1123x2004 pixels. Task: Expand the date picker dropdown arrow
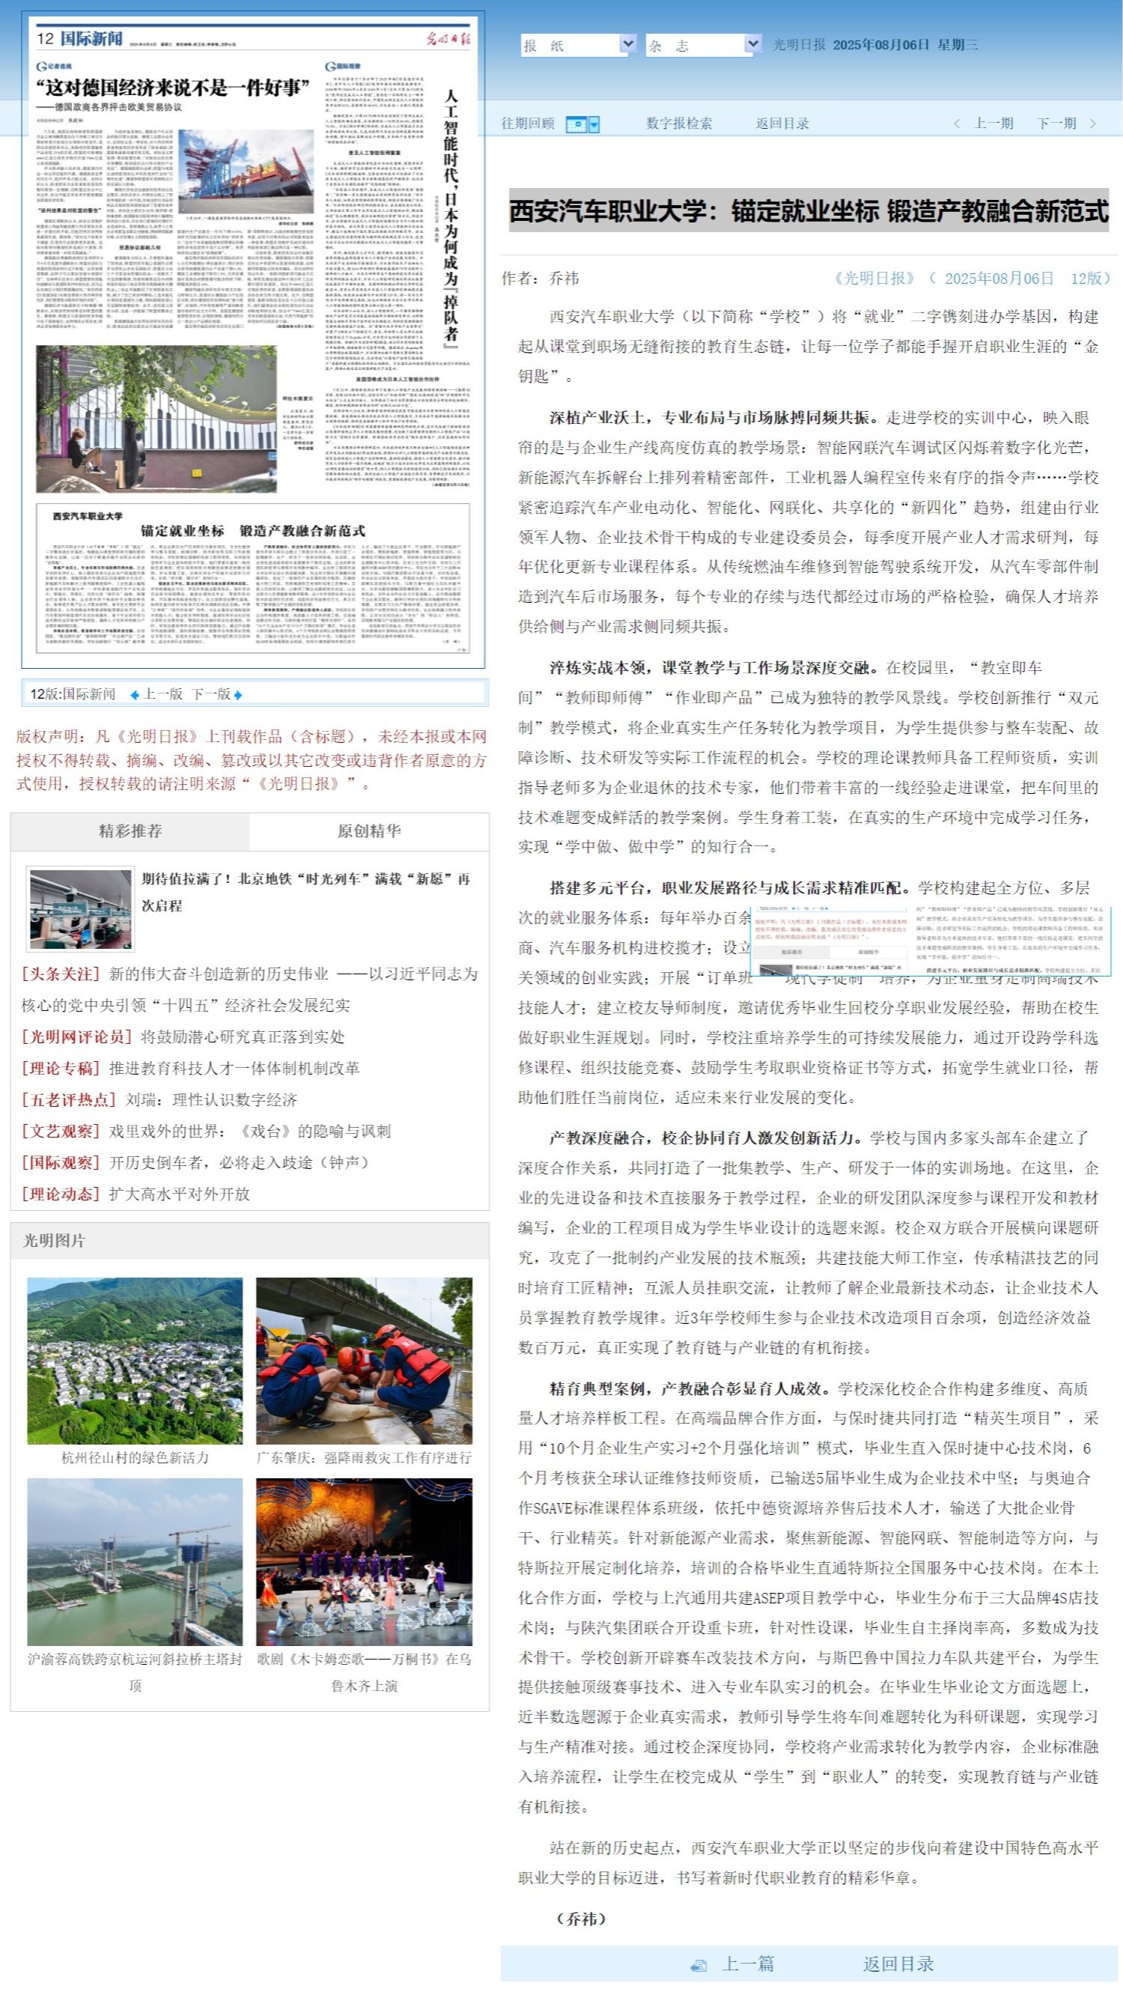click(x=594, y=124)
